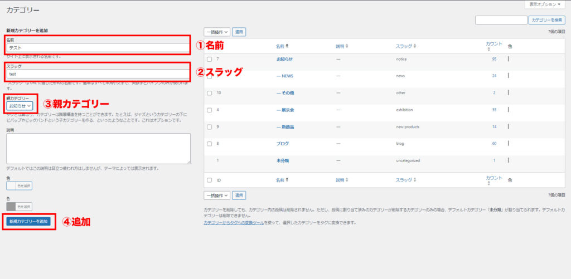The image size is (571, 279).
Task: Click the sort arrows beside the top 説明 column header
Action: [347, 46]
